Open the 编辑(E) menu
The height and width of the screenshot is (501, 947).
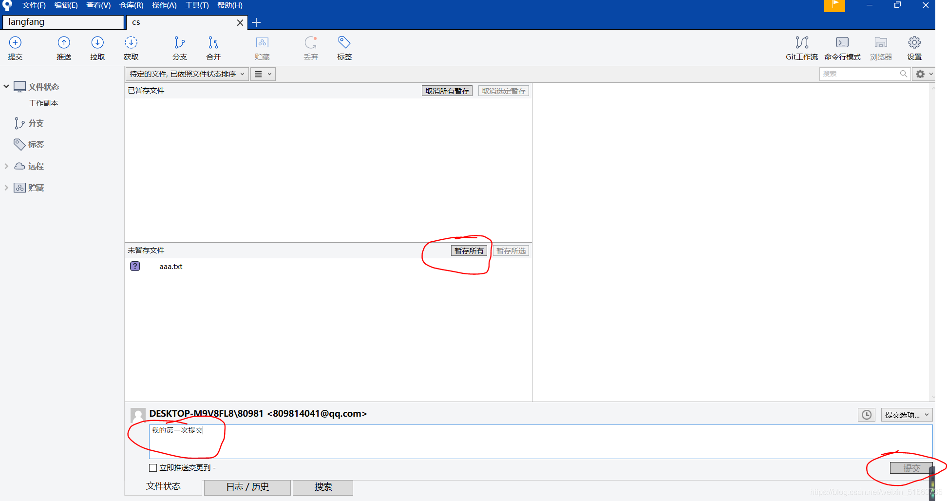[x=66, y=5]
